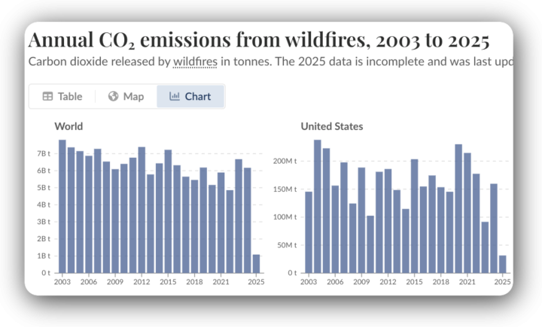Switch to the Table tab
Image resolution: width=542 pixels, height=327 pixels.
(70, 96)
